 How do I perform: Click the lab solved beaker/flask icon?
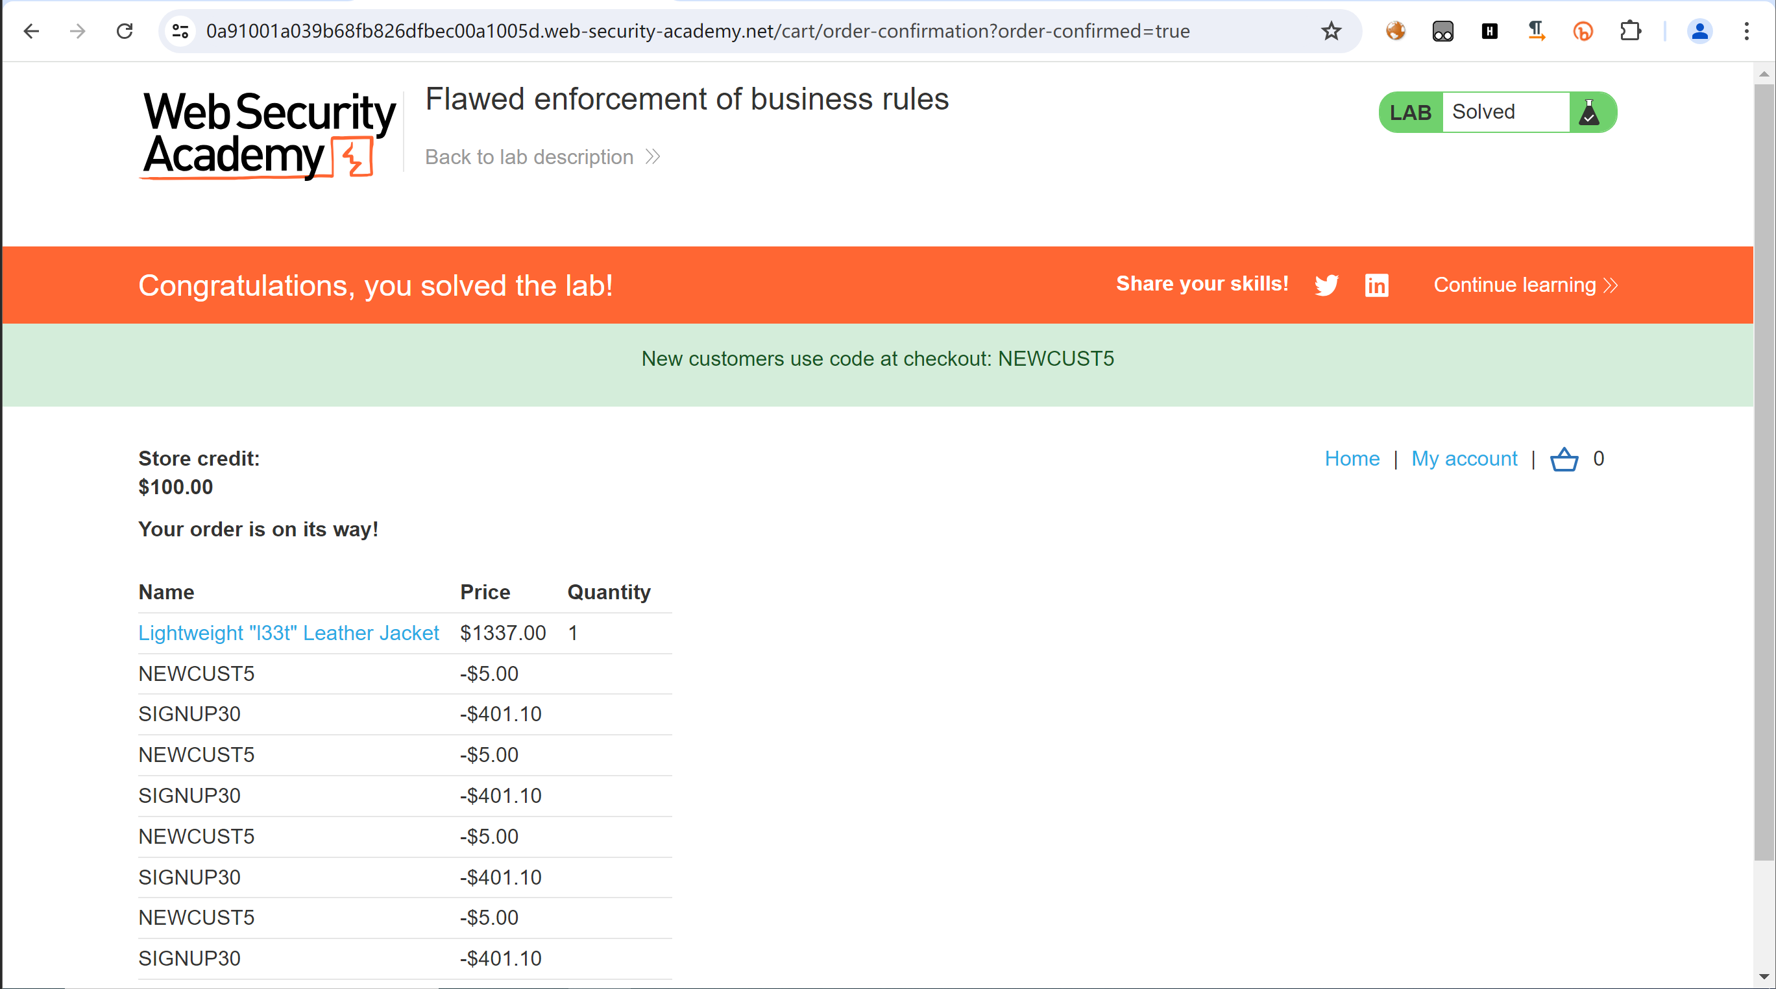point(1592,112)
